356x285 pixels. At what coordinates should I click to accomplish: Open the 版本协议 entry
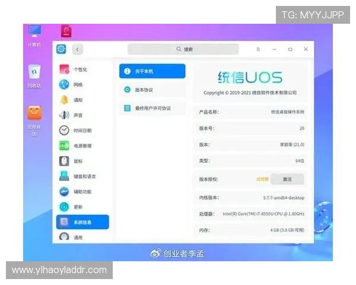(152, 90)
